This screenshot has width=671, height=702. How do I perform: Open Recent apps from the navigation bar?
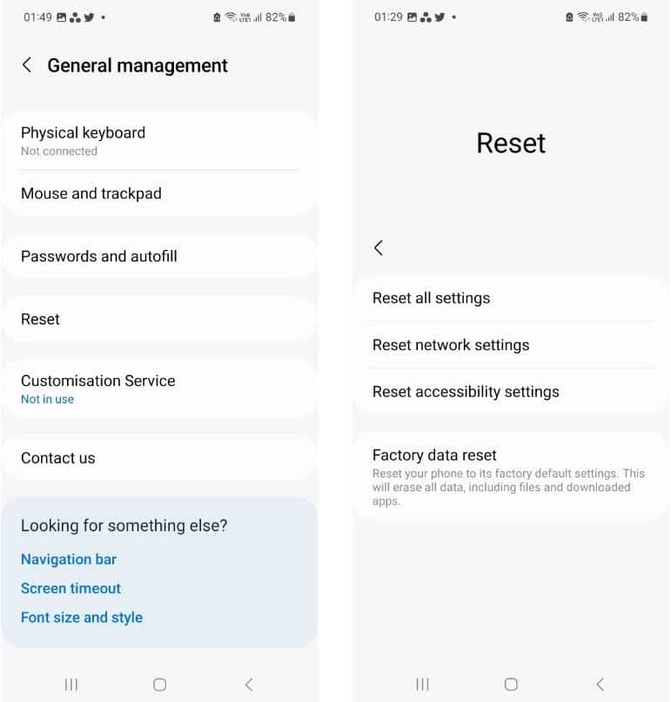[x=71, y=685]
